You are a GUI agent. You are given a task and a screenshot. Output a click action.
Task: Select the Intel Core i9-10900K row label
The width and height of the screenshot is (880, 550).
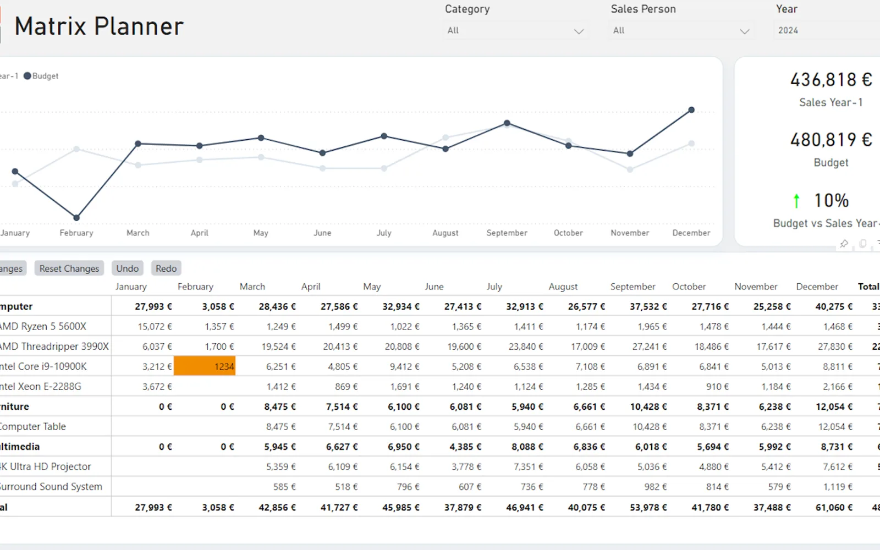point(43,366)
